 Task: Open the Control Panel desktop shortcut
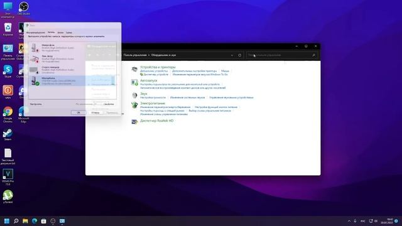pos(8,52)
